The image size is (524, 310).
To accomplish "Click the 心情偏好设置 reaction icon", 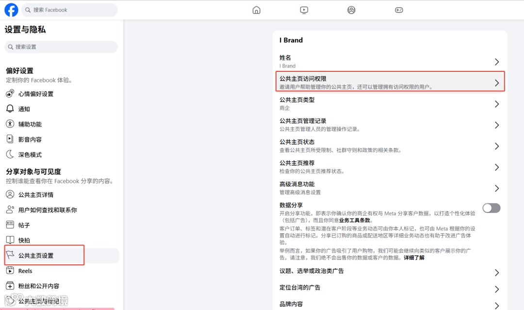I will (10, 93).
